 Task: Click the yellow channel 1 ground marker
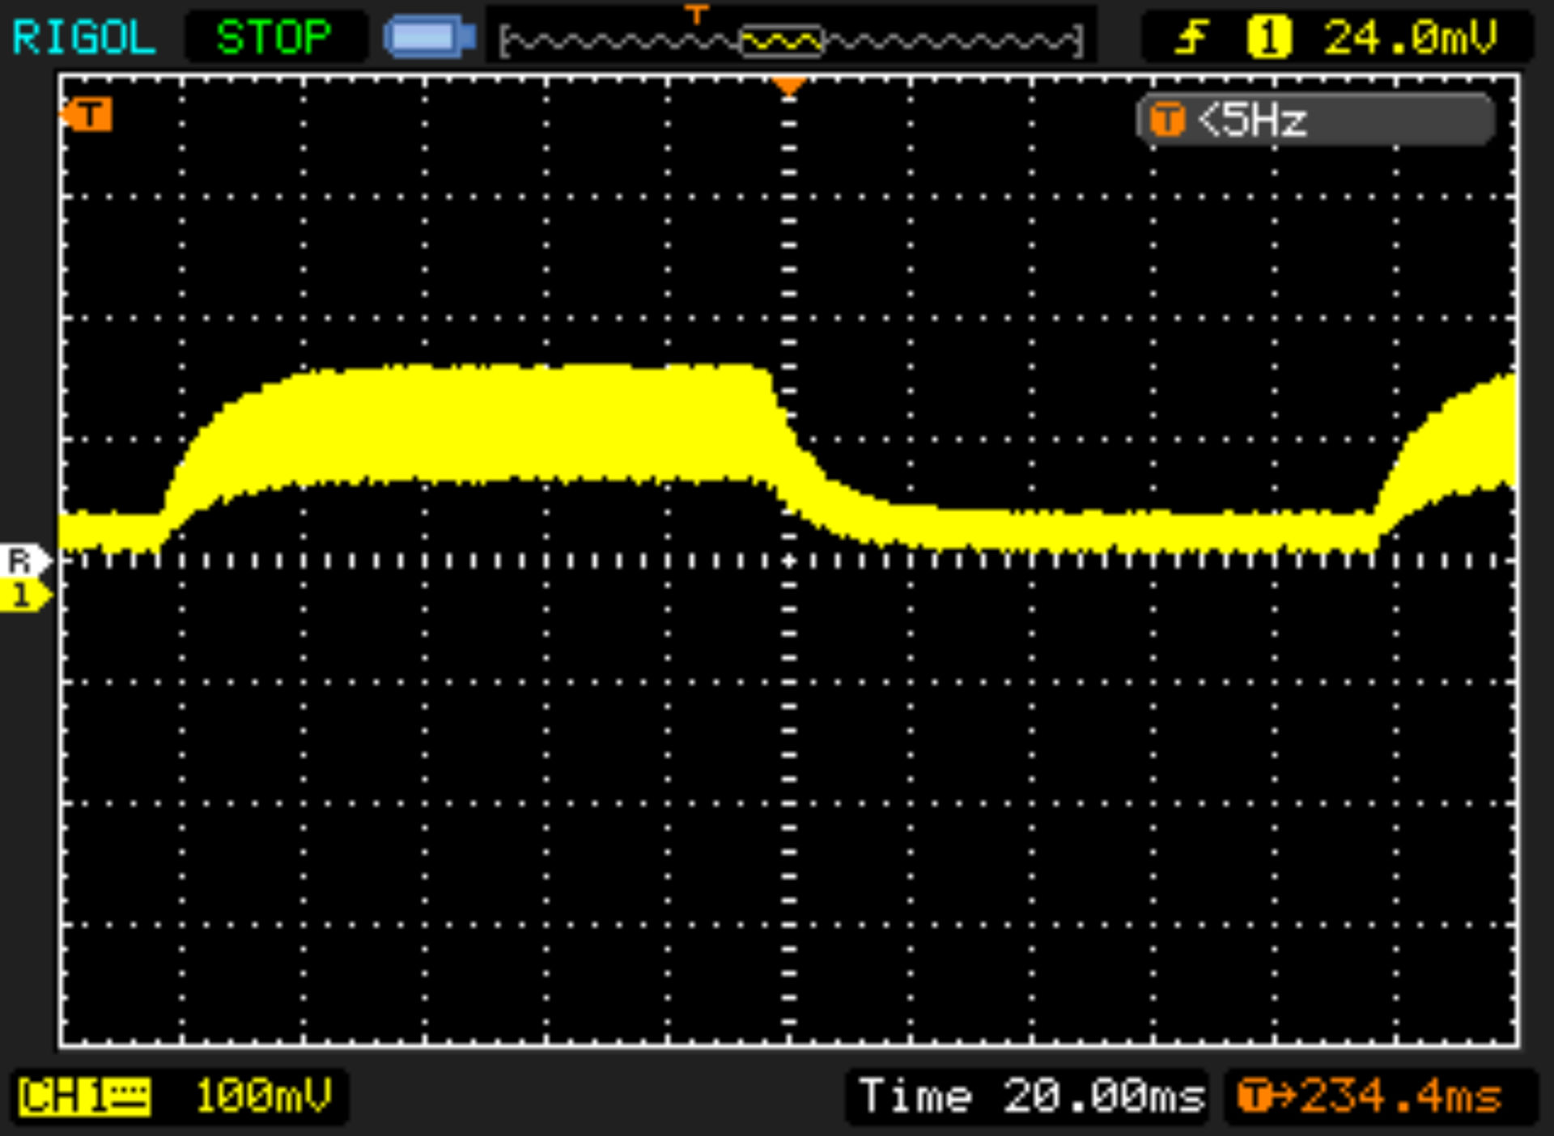pos(23,596)
